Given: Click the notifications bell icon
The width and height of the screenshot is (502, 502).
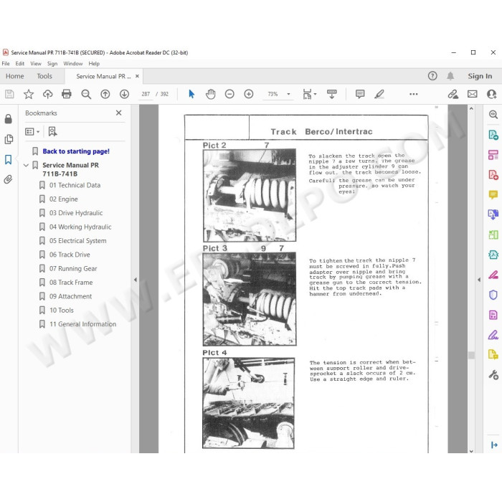Looking at the screenshot, I should pyautogui.click(x=450, y=76).
